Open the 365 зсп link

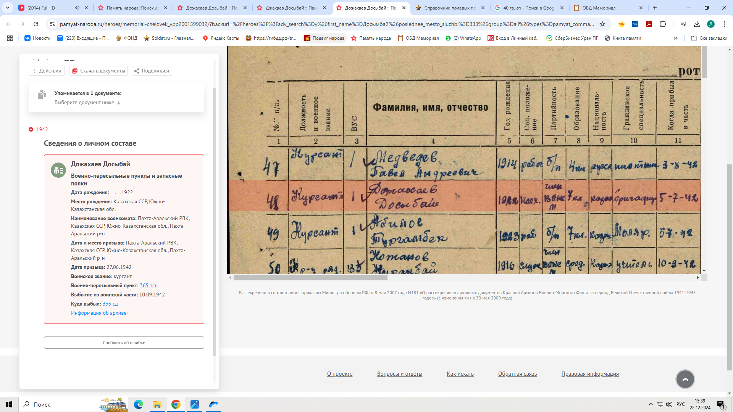click(149, 286)
